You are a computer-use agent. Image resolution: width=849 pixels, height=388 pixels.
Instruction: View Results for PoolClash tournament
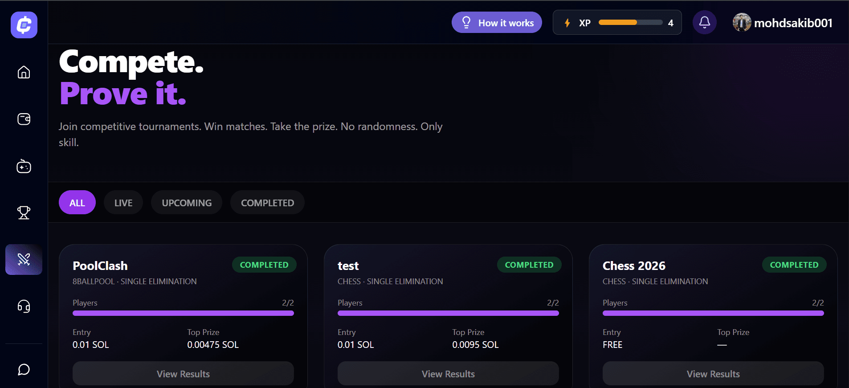[x=183, y=374]
